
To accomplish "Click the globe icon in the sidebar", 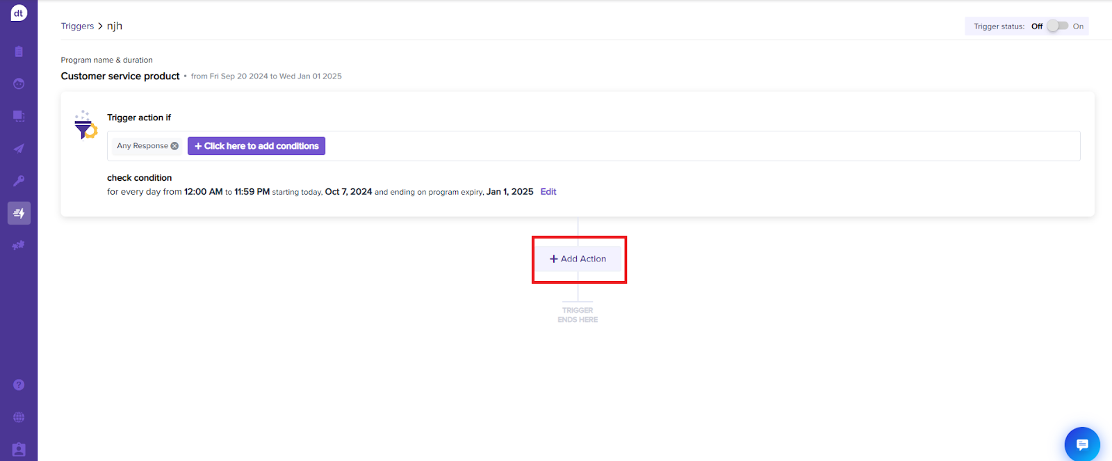I will pyautogui.click(x=19, y=417).
